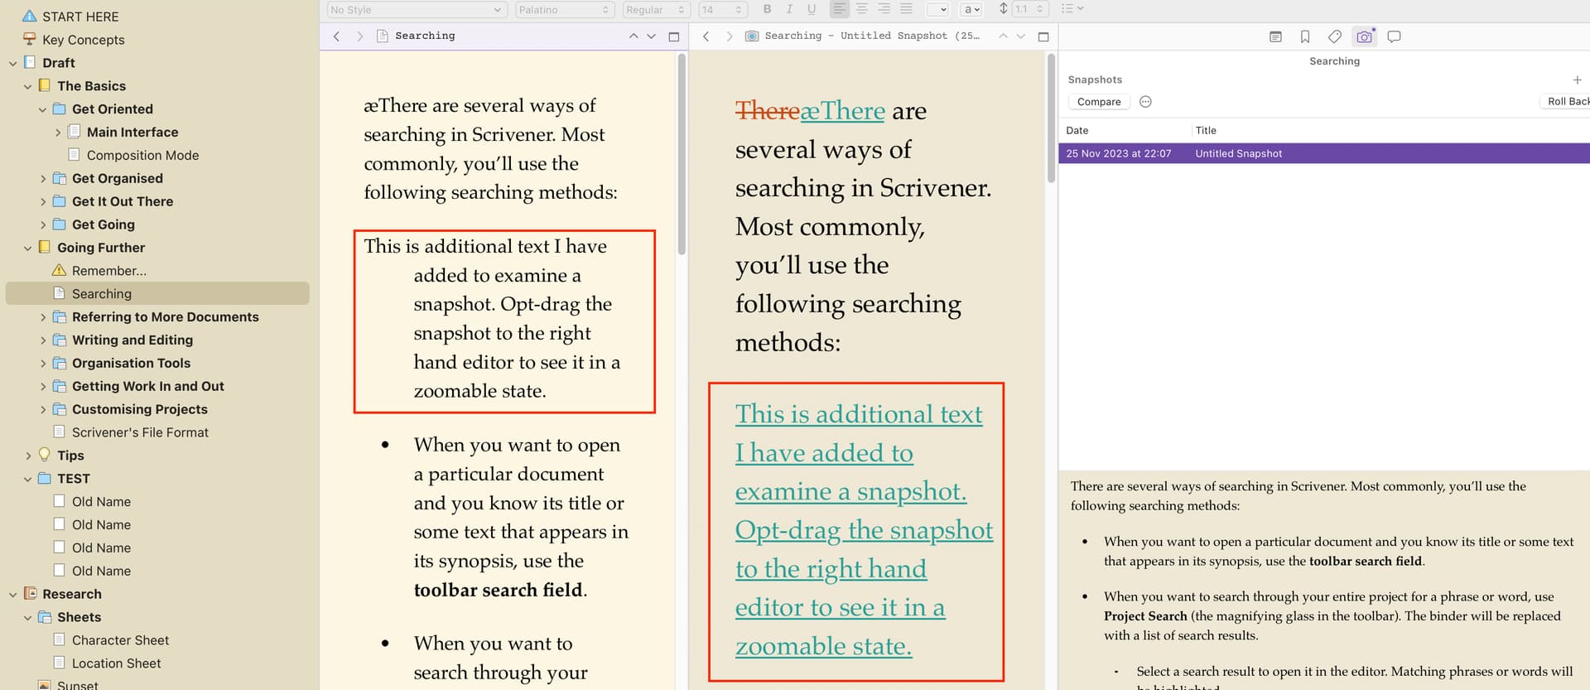Go forward in right editor history

click(729, 36)
